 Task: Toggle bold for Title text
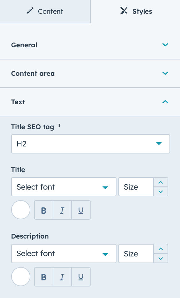point(44,210)
